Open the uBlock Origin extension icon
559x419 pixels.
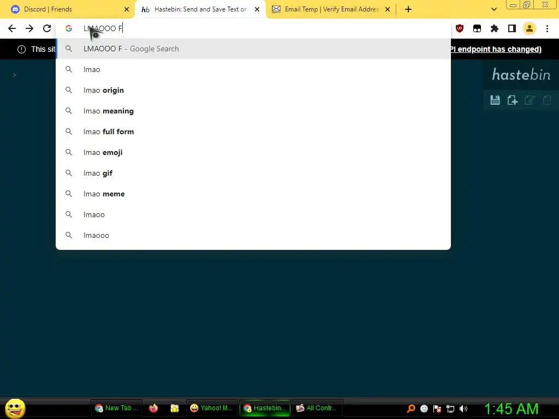[x=460, y=28]
